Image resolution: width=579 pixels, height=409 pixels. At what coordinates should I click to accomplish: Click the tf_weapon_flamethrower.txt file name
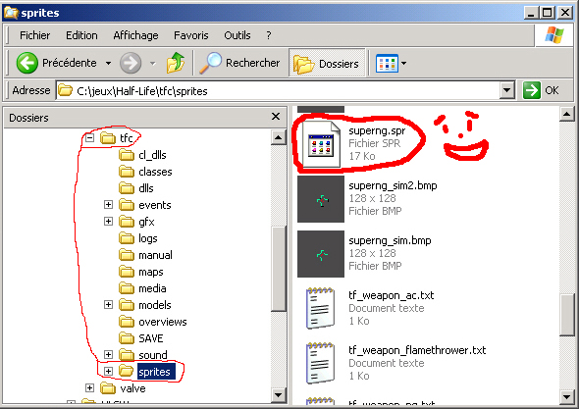[x=417, y=350]
